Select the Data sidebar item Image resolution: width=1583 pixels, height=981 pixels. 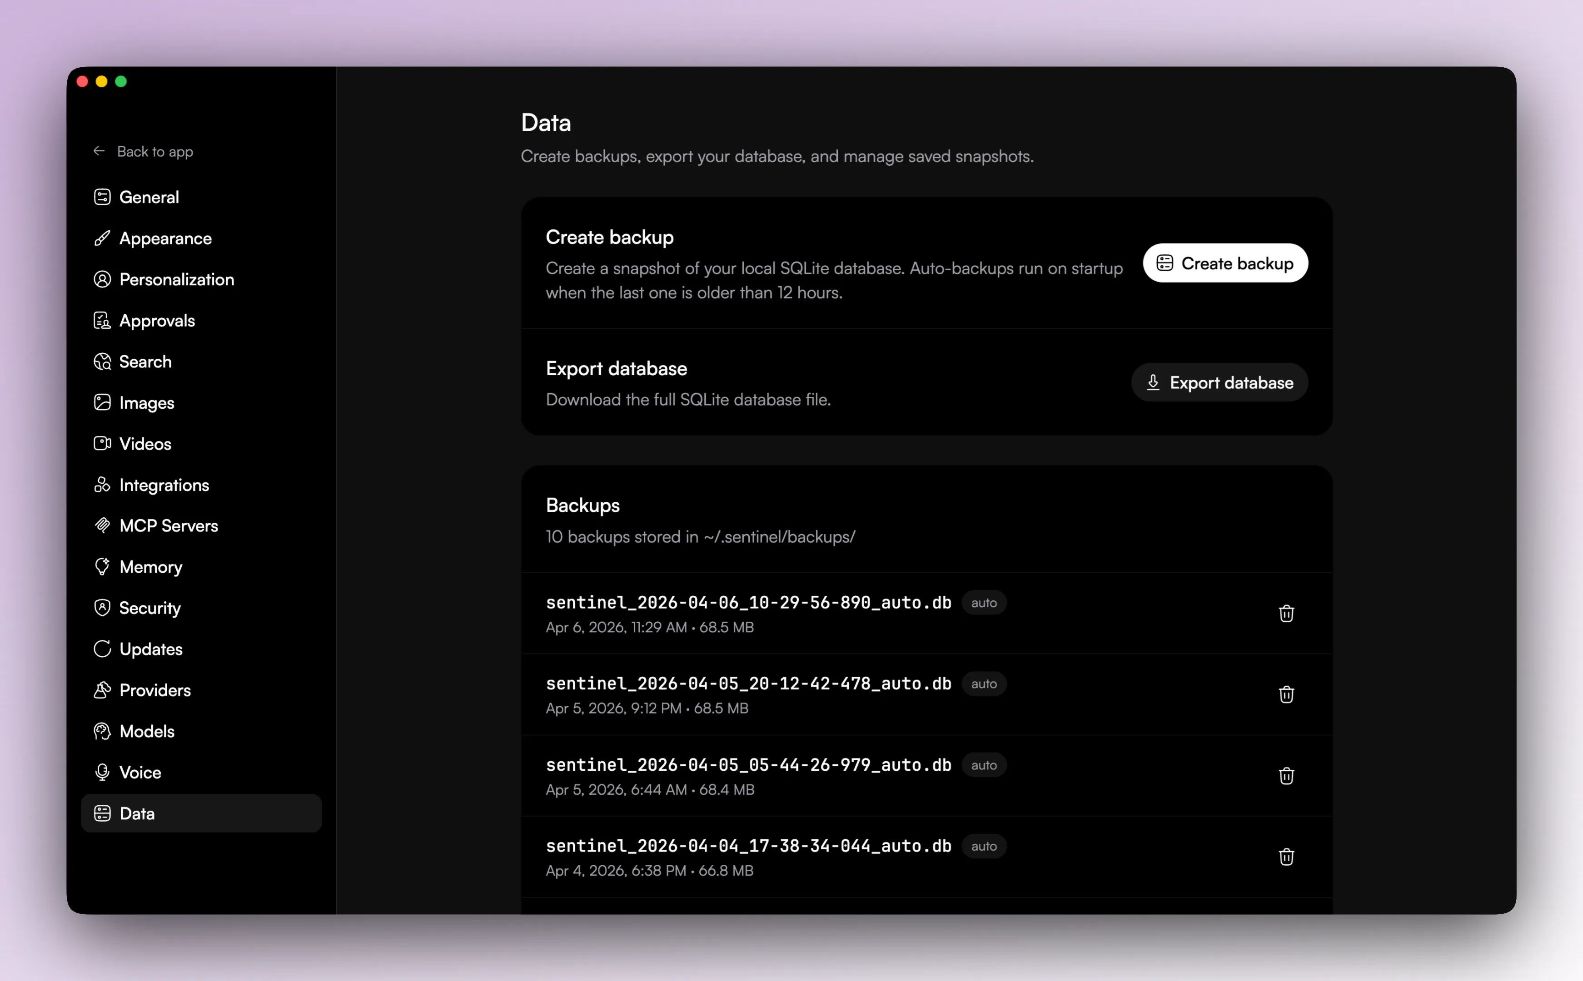click(201, 813)
